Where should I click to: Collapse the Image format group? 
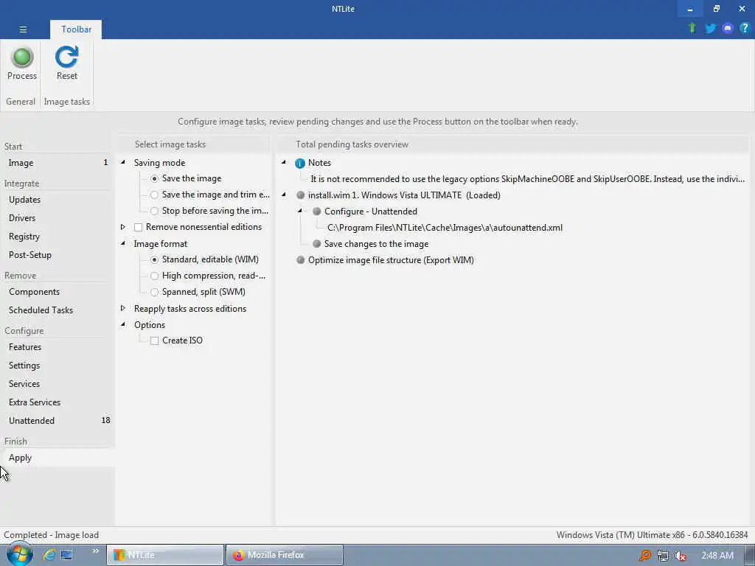tap(123, 243)
